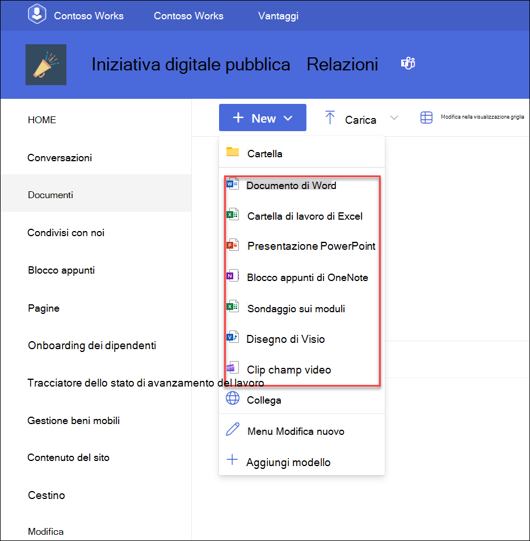
Task: Select Clip champ video entry
Action: [302, 370]
